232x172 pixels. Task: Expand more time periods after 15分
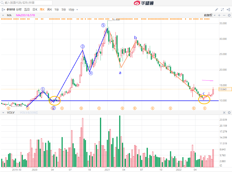(x=77, y=10)
